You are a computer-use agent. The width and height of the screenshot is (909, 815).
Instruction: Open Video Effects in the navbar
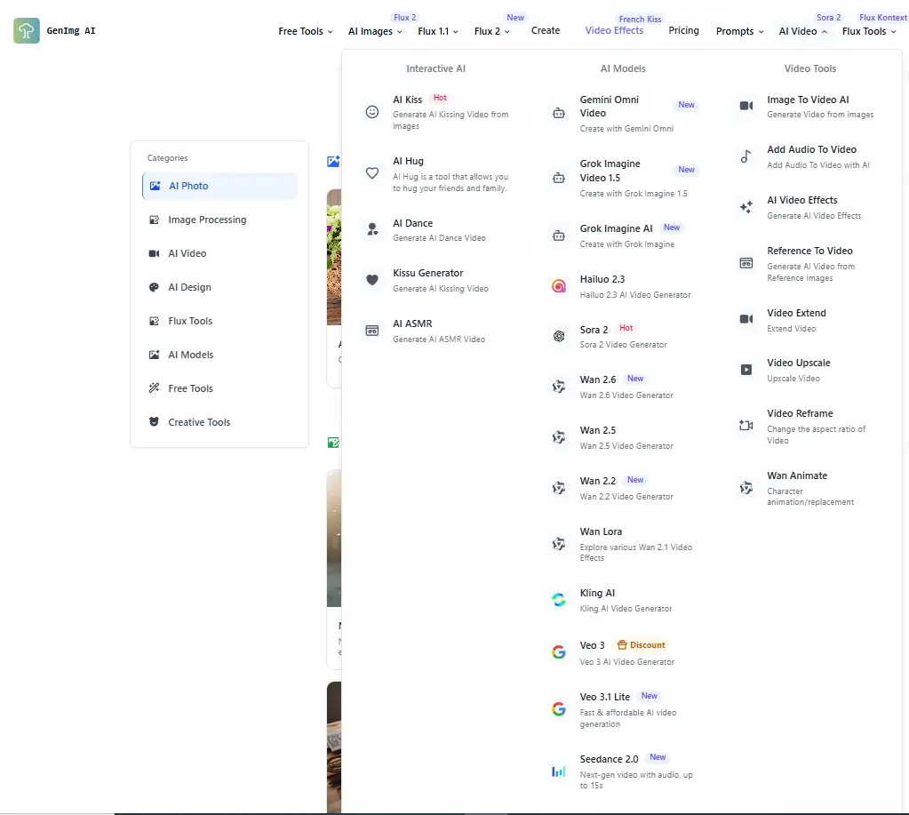click(x=614, y=31)
